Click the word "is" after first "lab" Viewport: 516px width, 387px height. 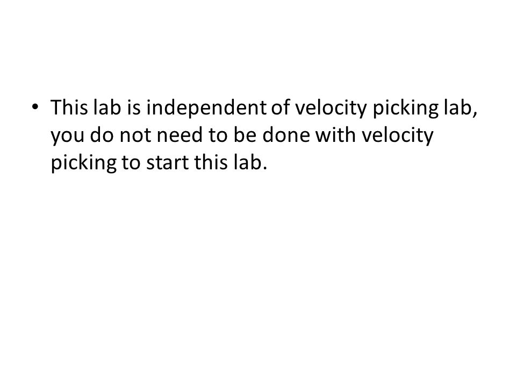[134, 107]
